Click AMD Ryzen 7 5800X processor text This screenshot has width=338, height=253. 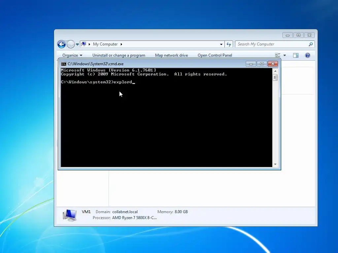point(135,218)
